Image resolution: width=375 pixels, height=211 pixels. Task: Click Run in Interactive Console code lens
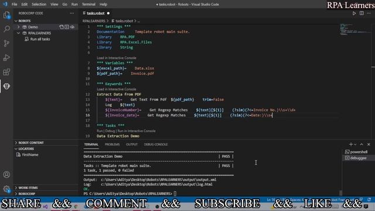[137, 131]
